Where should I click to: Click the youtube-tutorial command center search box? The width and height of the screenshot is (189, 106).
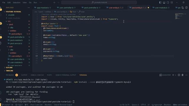pyautogui.click(x=99, y=2)
